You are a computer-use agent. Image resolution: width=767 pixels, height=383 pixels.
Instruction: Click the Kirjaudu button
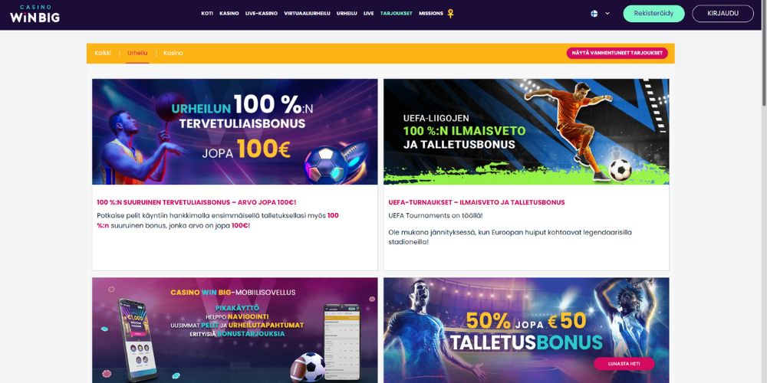[x=723, y=14]
